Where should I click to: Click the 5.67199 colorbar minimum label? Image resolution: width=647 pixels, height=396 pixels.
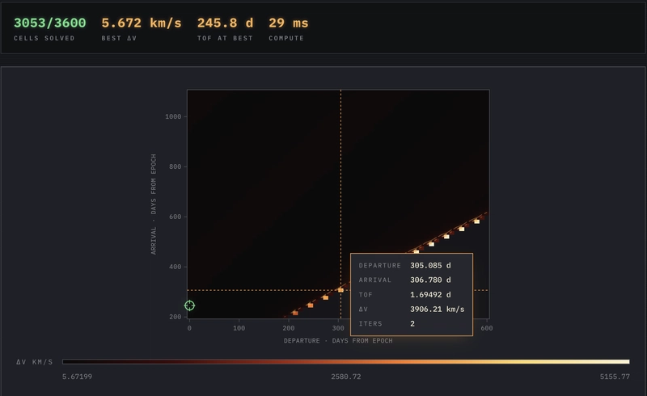77,377
